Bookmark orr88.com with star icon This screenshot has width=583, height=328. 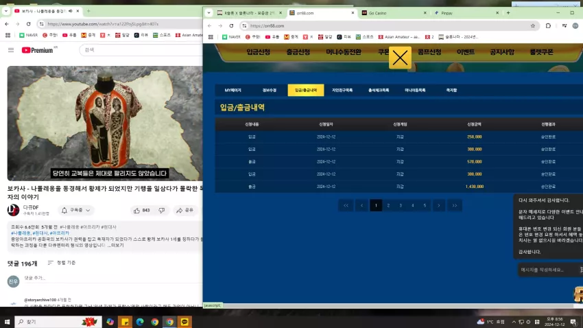[533, 25]
